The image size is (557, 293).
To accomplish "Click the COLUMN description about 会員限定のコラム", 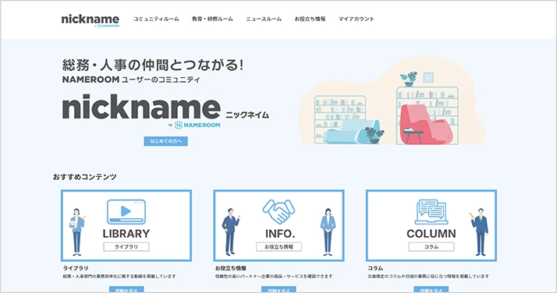I will (x=428, y=277).
